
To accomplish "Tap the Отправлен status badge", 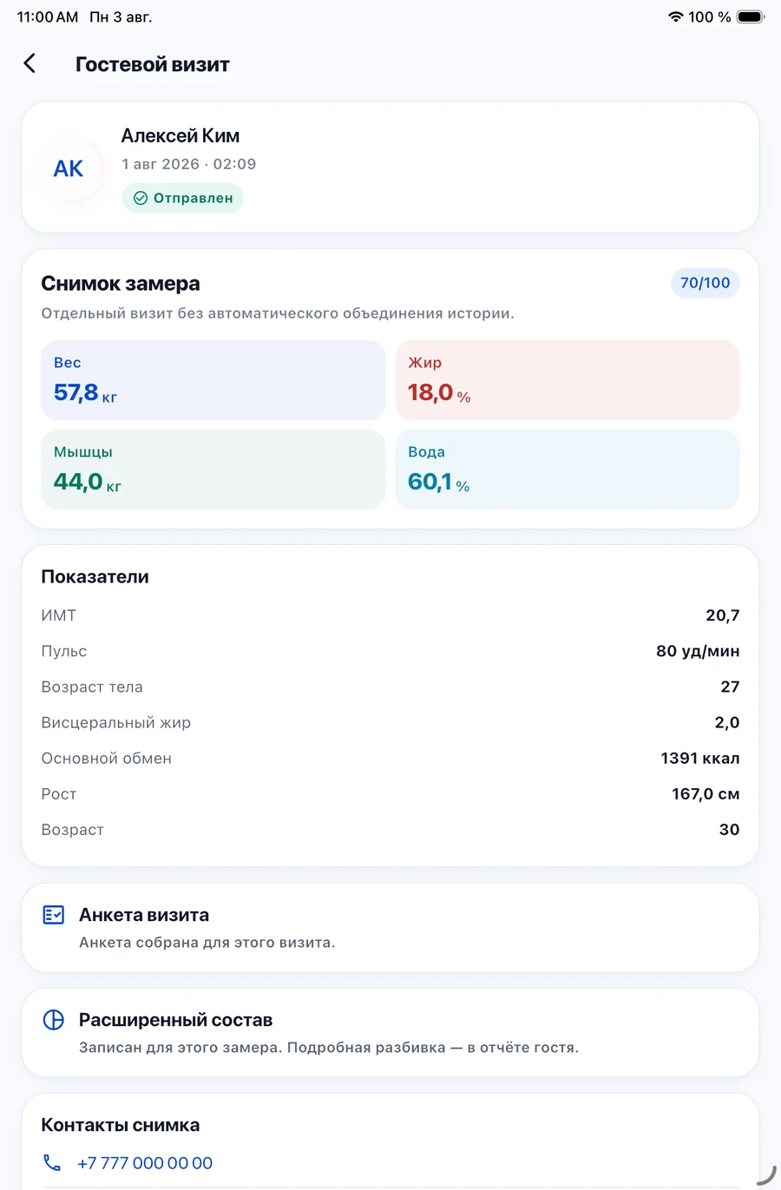I will coord(183,198).
